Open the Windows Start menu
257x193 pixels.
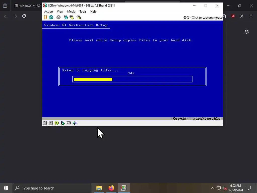6,188
